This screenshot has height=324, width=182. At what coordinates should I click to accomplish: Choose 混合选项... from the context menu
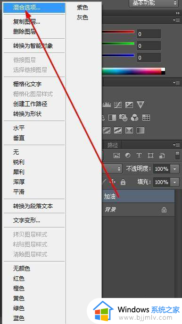point(34,8)
